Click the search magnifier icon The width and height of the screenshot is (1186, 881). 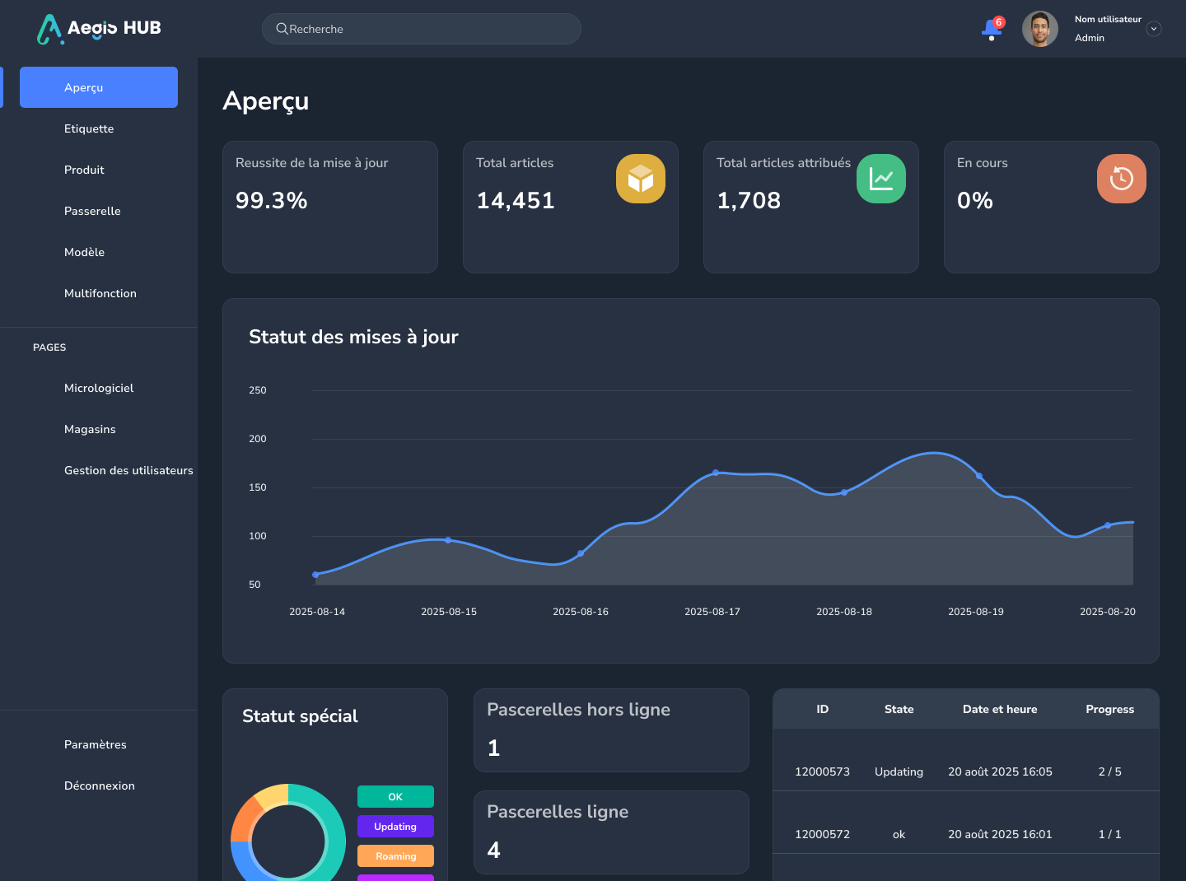282,29
